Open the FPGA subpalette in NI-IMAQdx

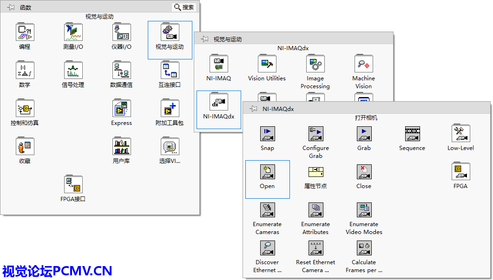click(x=460, y=172)
